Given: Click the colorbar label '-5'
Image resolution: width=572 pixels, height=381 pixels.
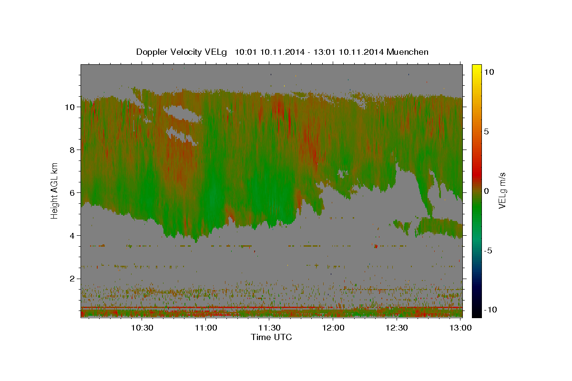Looking at the screenshot, I should tap(488, 251).
